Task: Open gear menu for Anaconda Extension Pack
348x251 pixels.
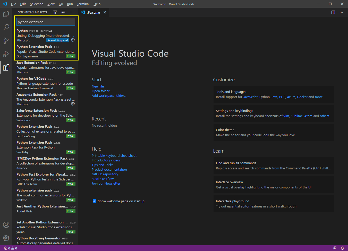Action: click(73, 104)
